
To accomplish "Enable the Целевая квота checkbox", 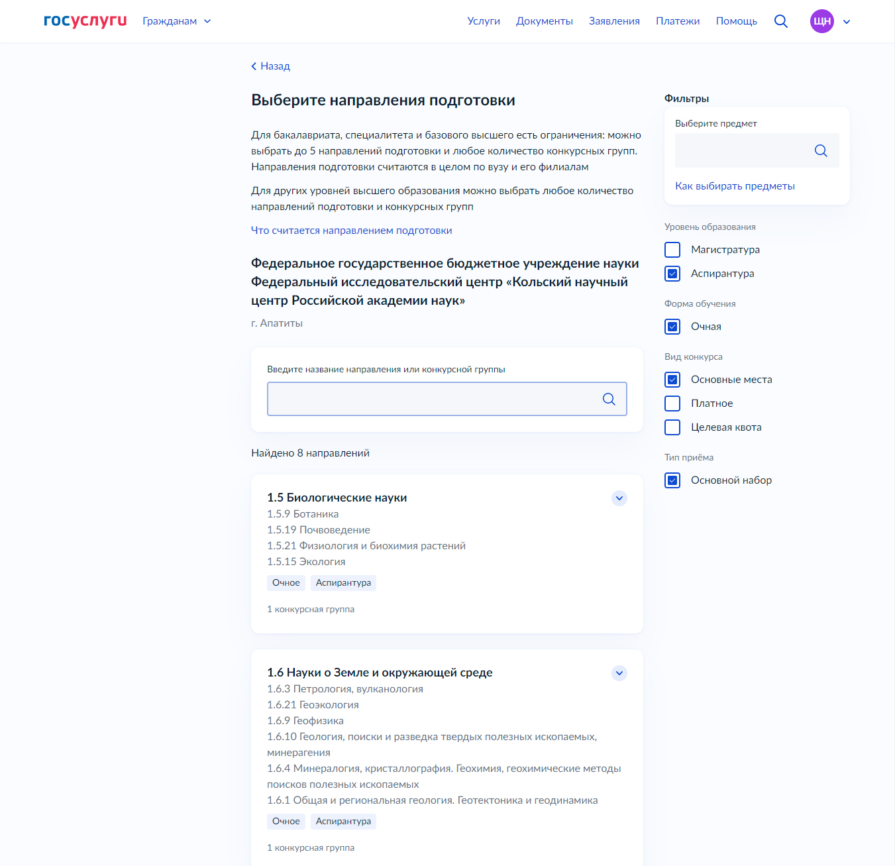I will 672,427.
